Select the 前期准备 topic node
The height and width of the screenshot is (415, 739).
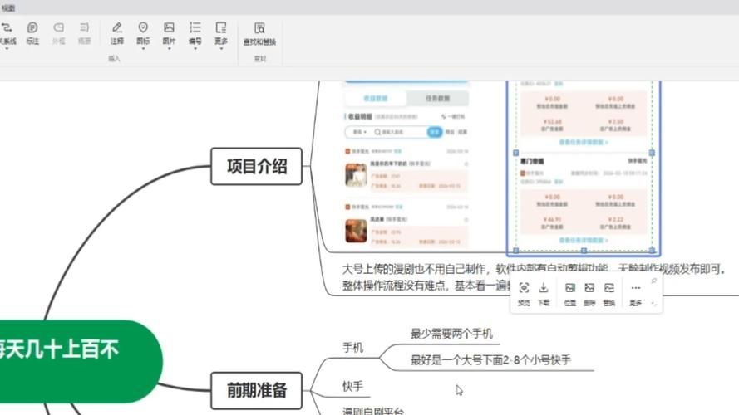point(256,390)
